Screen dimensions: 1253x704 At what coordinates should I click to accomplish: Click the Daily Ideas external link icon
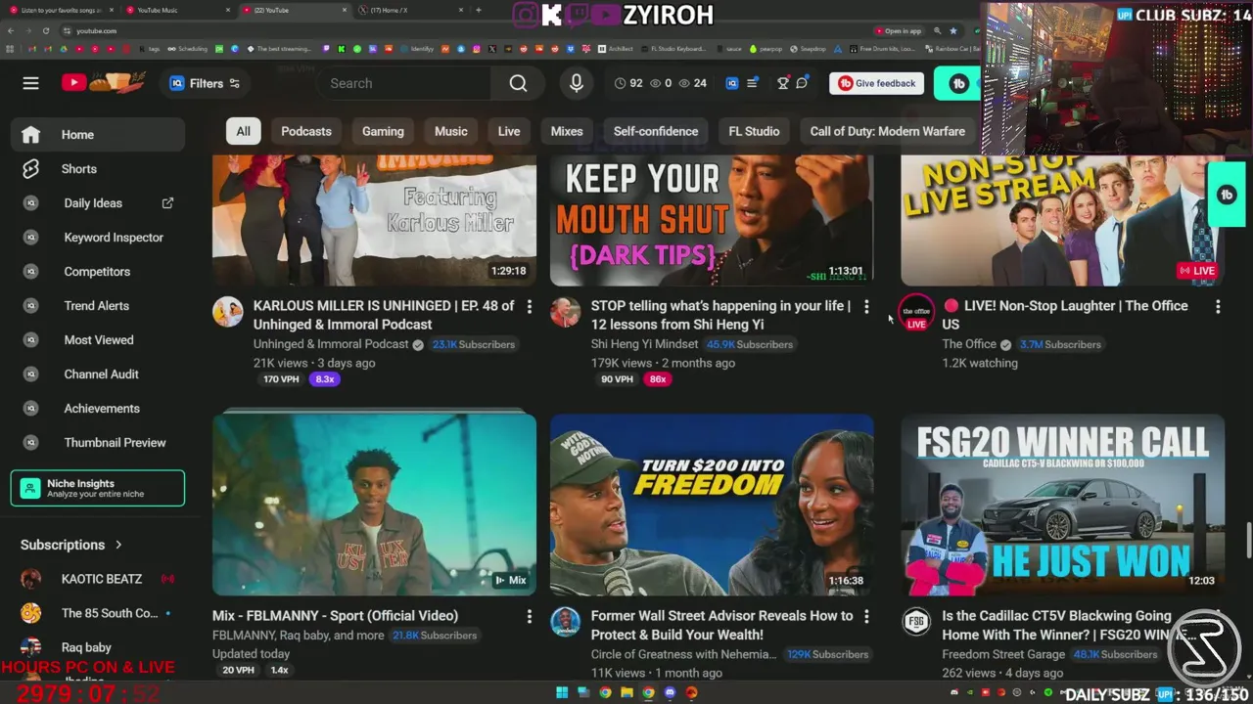pyautogui.click(x=167, y=203)
